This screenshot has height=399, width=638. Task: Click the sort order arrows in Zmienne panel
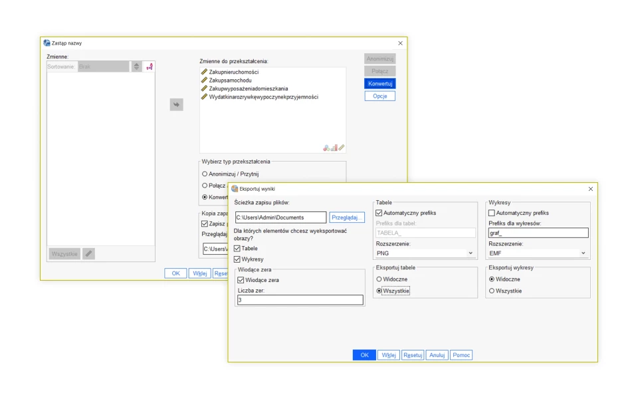[137, 66]
